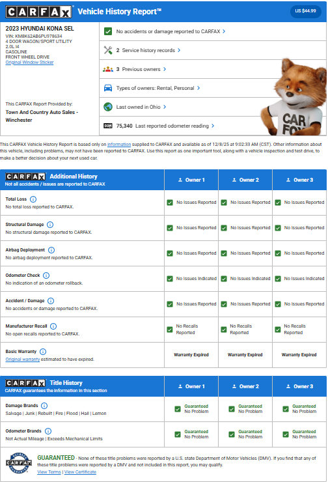Open the Manufacturer Recall info icon
328x482 pixels.
53,326
